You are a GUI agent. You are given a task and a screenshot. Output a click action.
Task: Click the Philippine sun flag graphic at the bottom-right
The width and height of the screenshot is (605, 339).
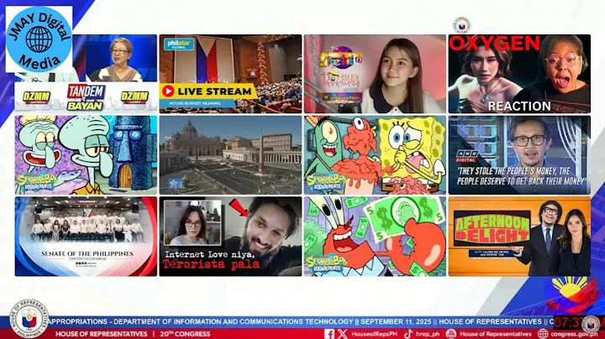pyautogui.click(x=572, y=295)
